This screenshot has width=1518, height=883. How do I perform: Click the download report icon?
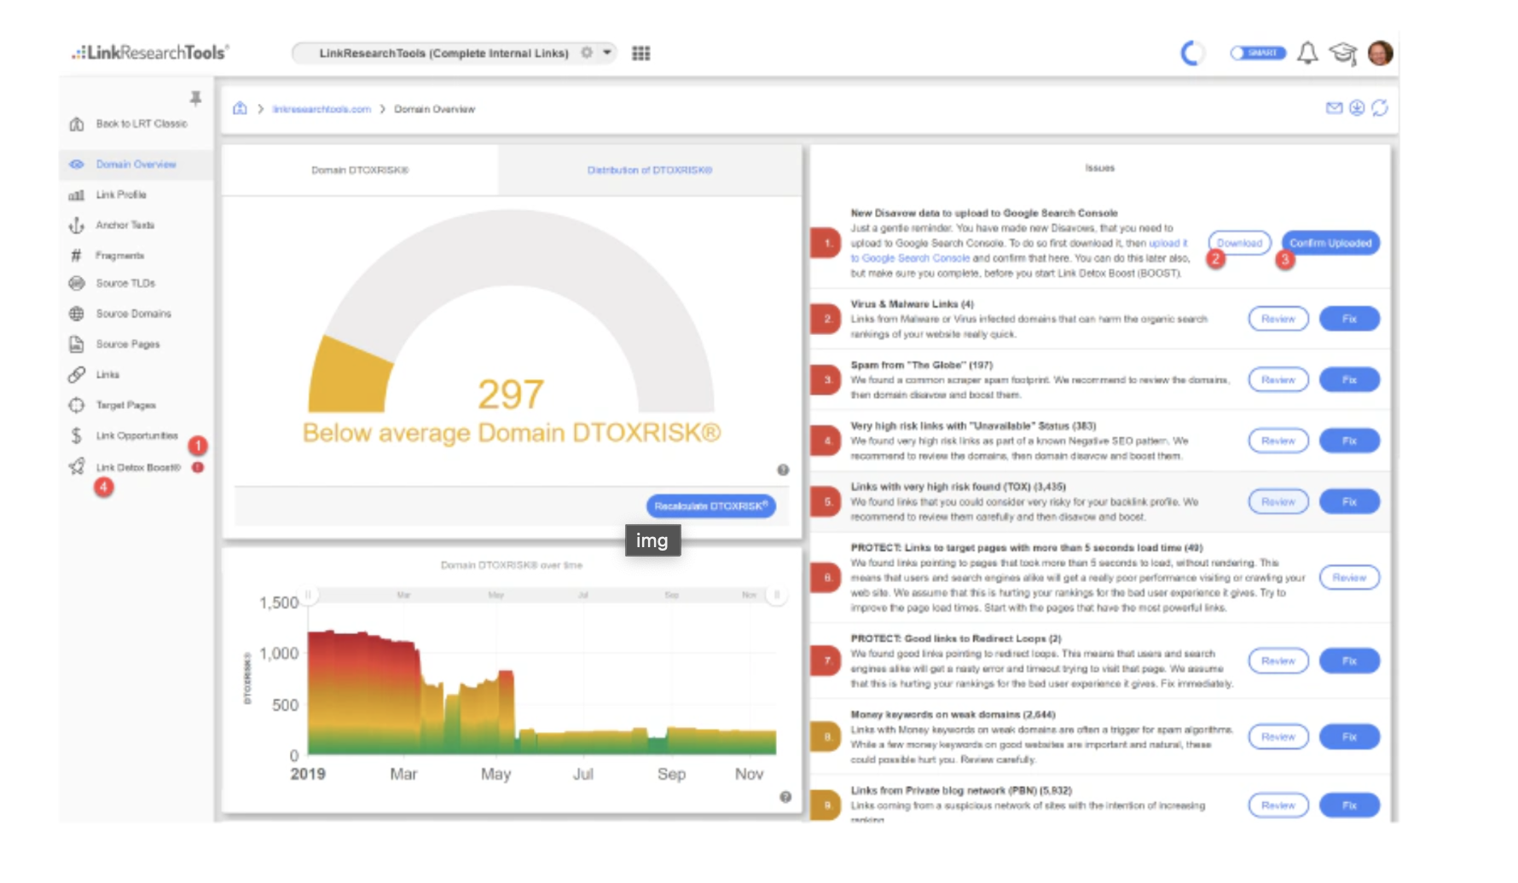coord(1357,108)
